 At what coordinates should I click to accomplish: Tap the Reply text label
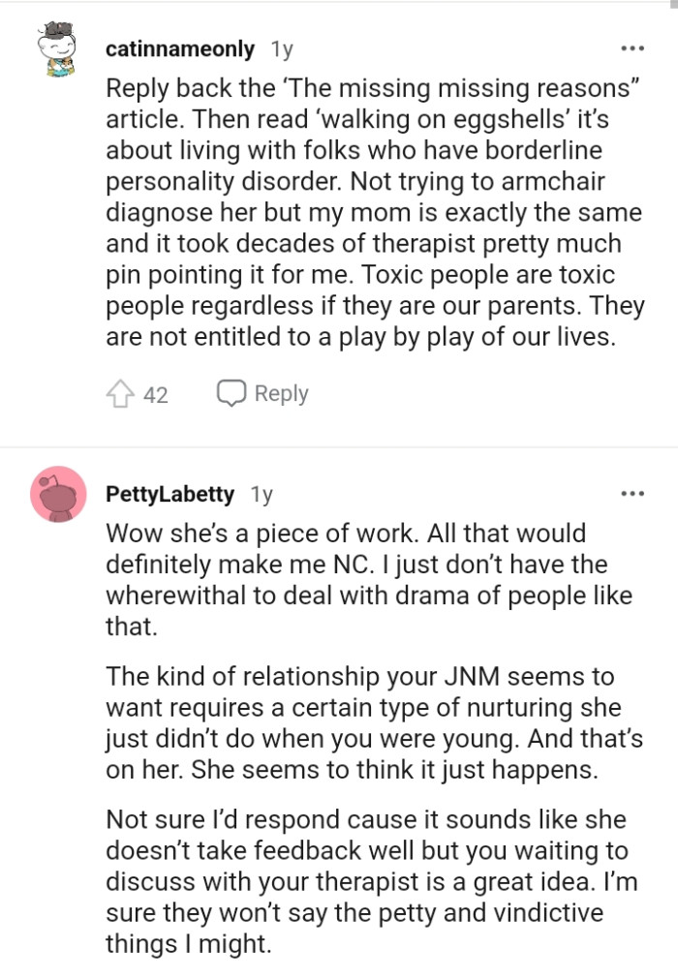[279, 393]
